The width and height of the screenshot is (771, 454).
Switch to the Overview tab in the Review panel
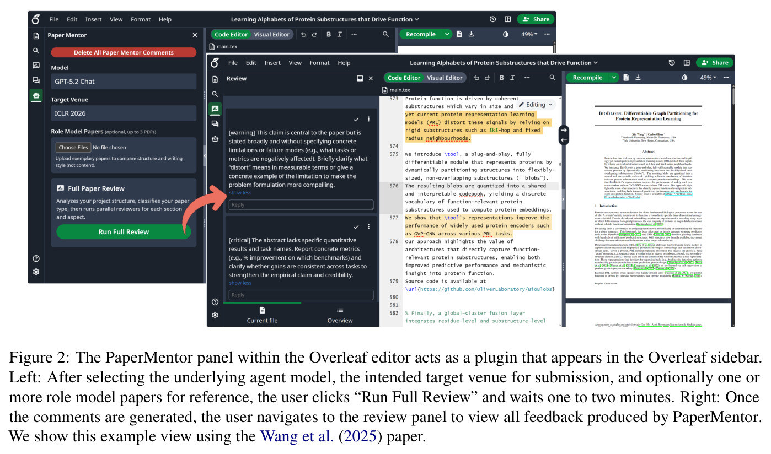(x=340, y=315)
